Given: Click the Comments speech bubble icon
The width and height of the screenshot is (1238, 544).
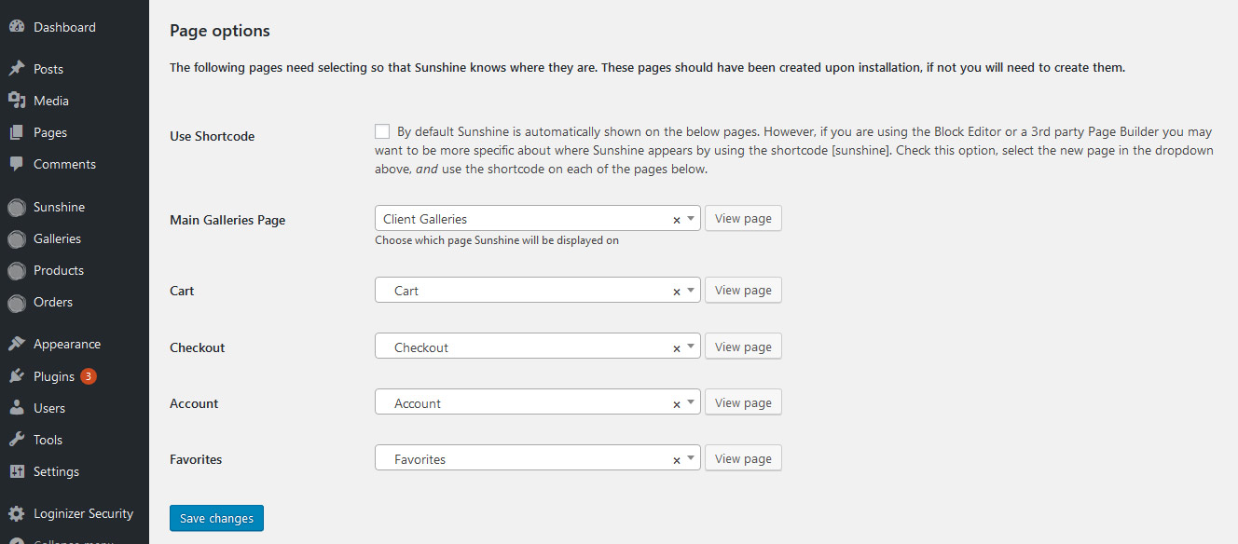Looking at the screenshot, I should click(x=16, y=164).
